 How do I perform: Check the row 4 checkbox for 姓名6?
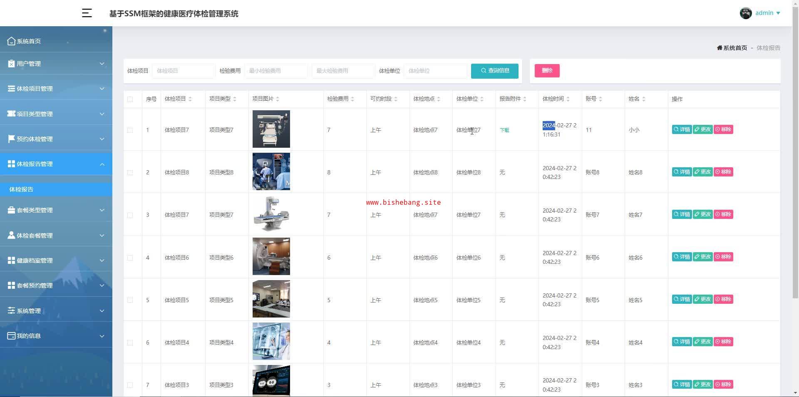tap(130, 258)
